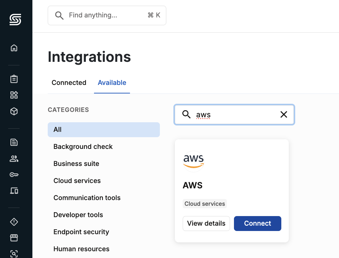Open View details for AWS

click(206, 224)
